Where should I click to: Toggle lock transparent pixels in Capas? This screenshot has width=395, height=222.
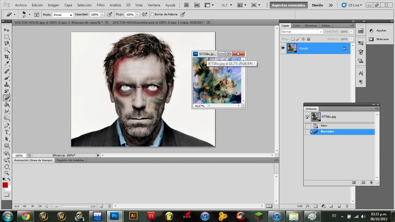tap(293, 39)
